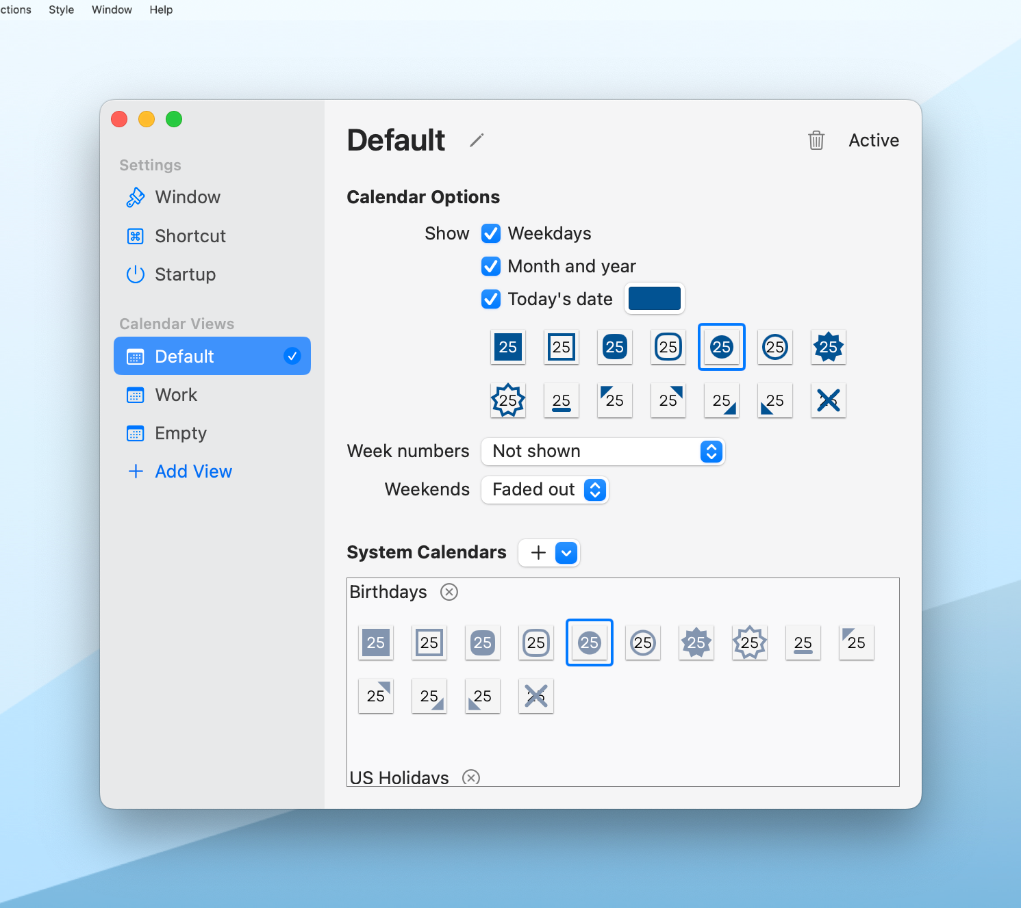Select top-right corner triangle style for Birthdays
1021x908 pixels.
[376, 696]
